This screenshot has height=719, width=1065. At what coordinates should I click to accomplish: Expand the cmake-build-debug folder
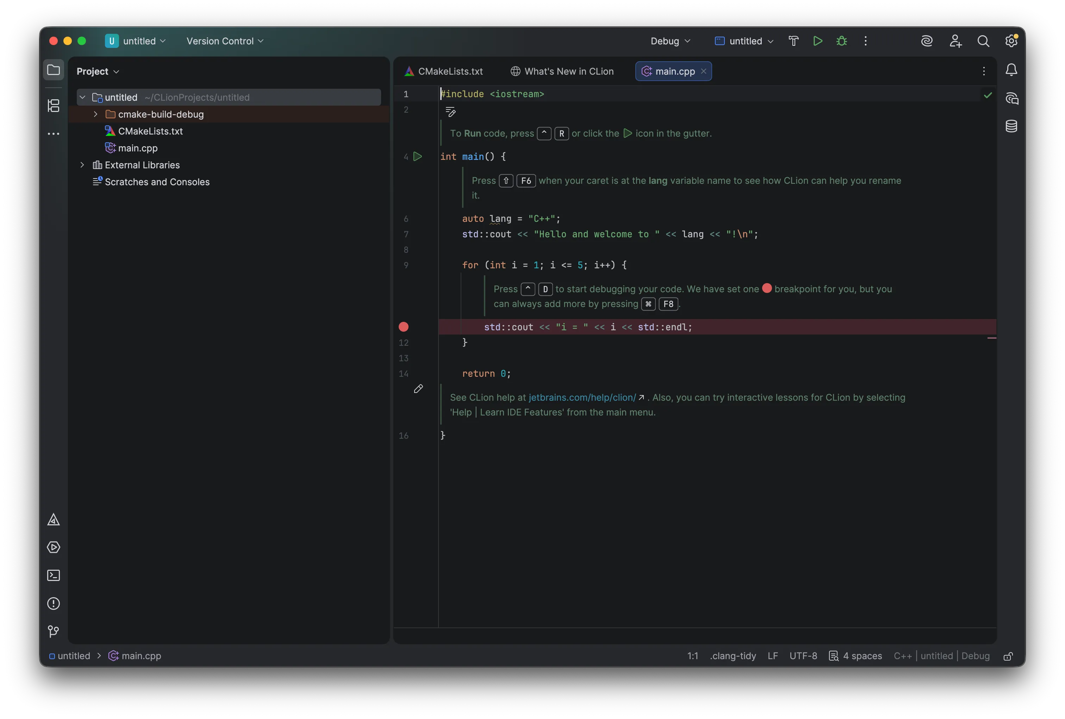95,114
